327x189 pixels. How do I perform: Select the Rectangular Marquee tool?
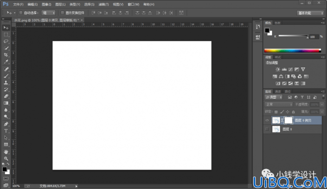[6, 34]
